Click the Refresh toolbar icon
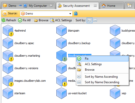The height and width of the screenshot is (103, 135). (x=9, y=20)
